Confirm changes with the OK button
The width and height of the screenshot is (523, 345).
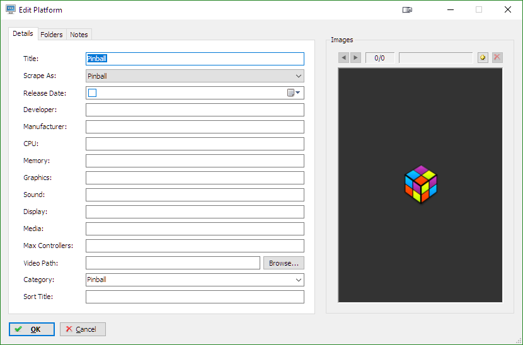tap(32, 329)
